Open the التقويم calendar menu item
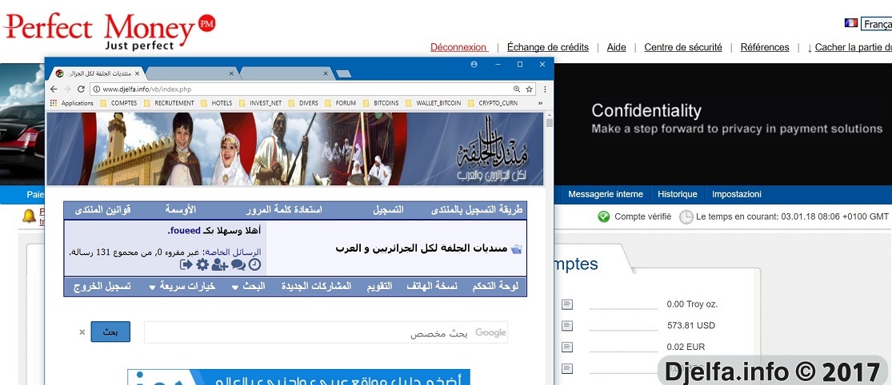 (x=378, y=286)
